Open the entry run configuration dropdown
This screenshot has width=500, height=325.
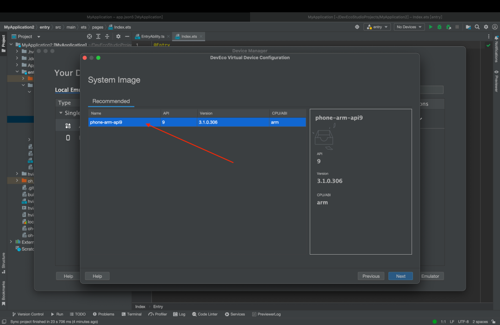point(377,27)
